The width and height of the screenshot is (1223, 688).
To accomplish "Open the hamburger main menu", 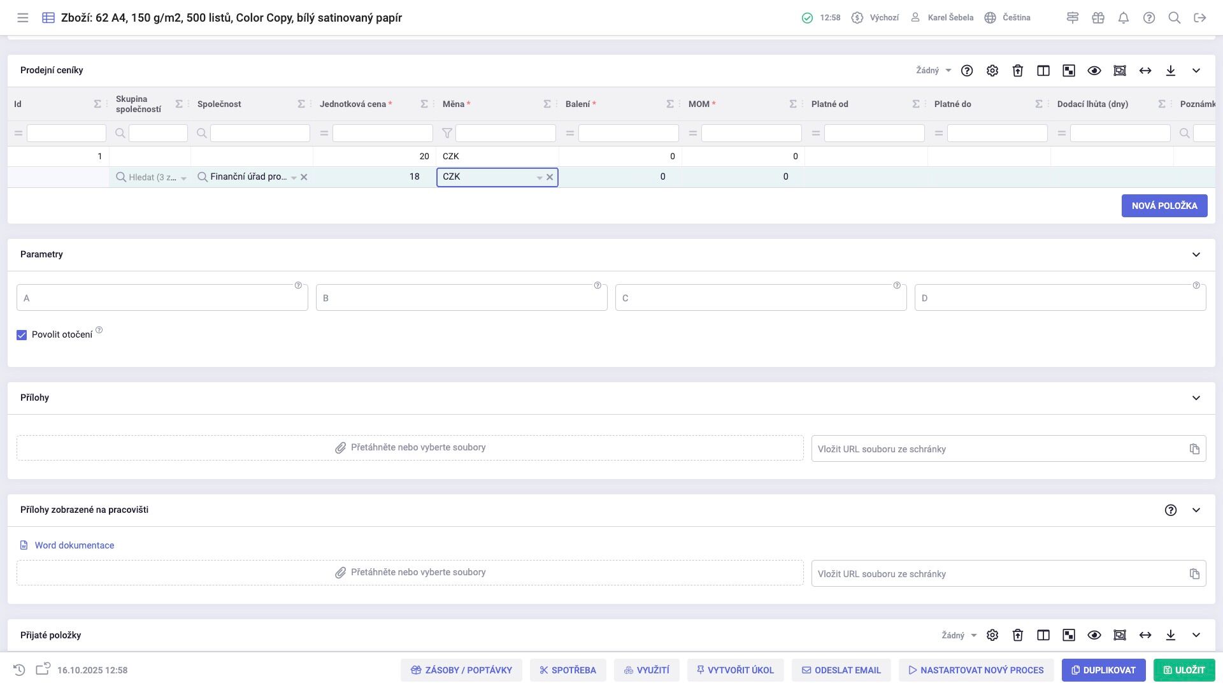I will click(23, 18).
